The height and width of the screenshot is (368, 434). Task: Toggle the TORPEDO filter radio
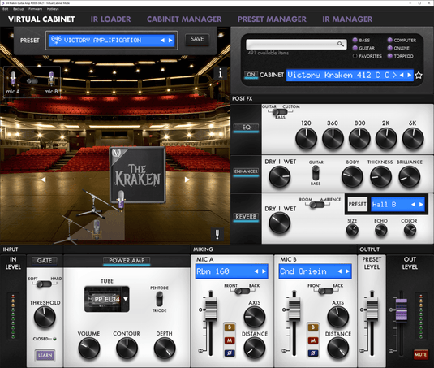(x=389, y=56)
